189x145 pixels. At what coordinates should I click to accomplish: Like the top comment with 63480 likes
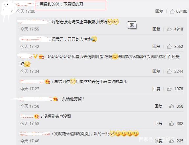[x=172, y=11]
